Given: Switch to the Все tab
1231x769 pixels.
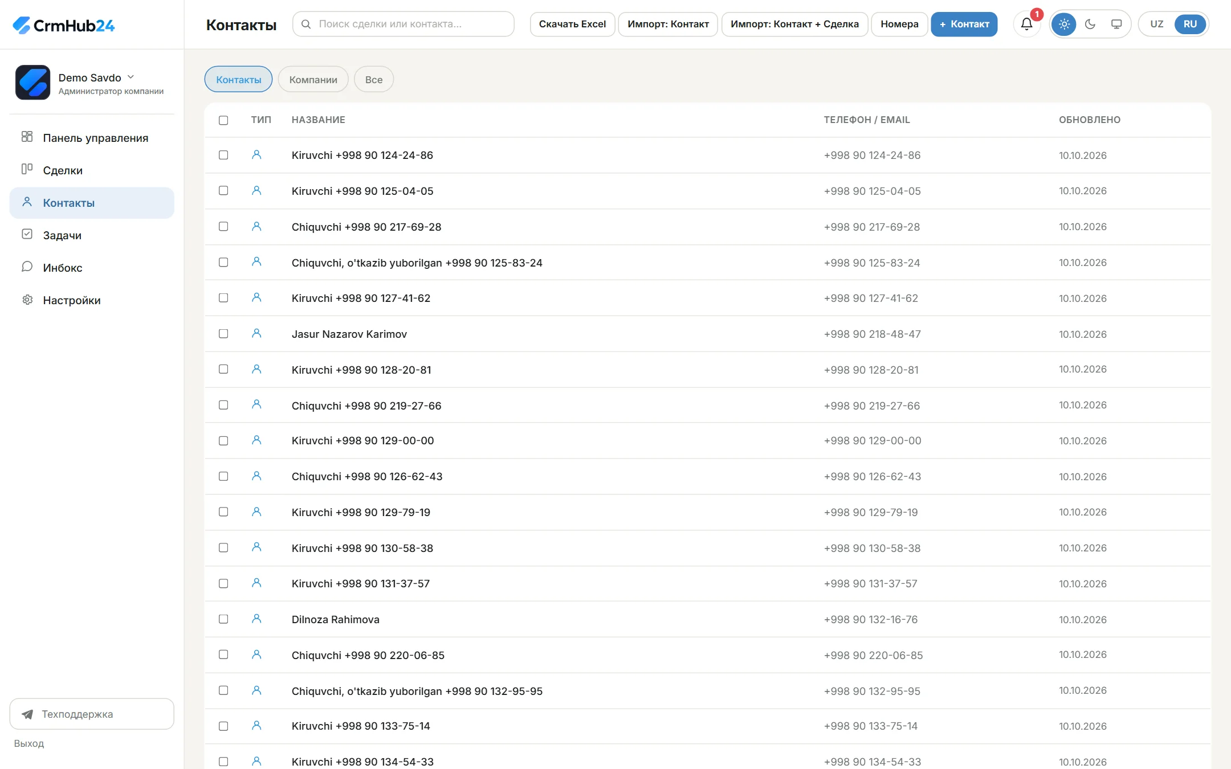Looking at the screenshot, I should click(x=374, y=79).
